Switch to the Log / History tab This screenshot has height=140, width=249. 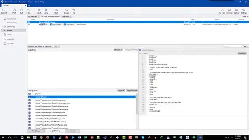pyautogui.click(x=55, y=131)
